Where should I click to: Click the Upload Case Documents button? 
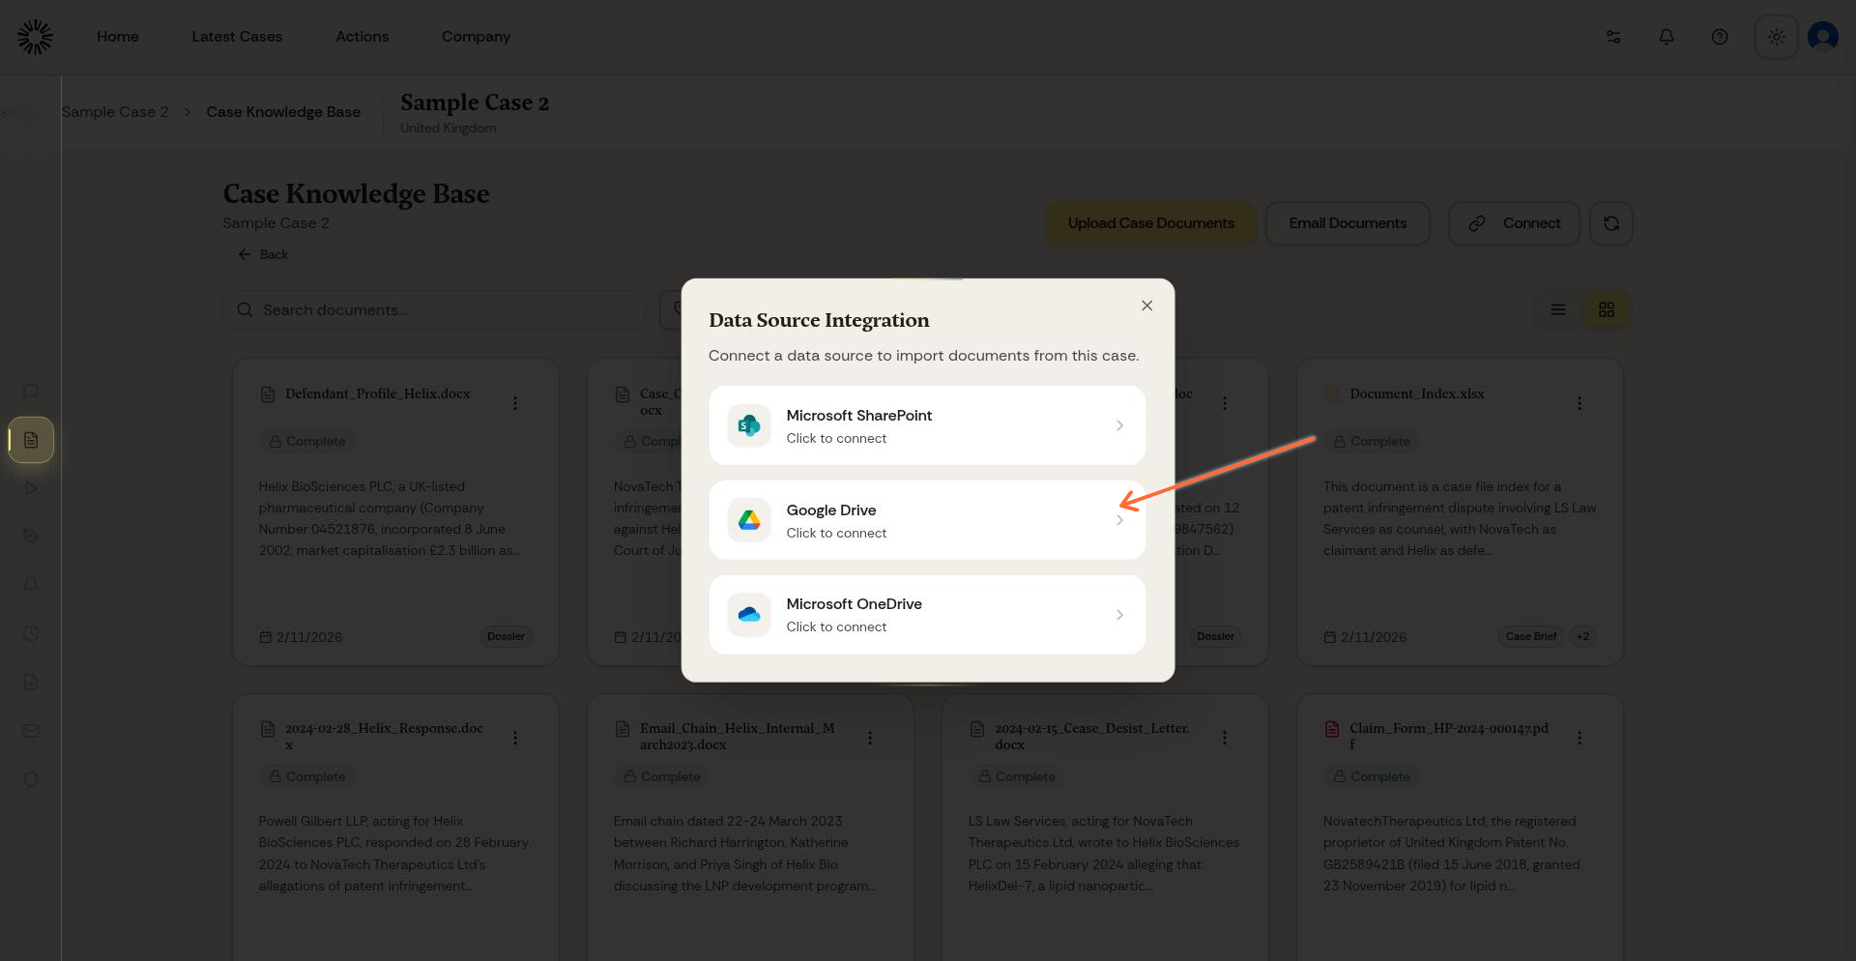[x=1150, y=223]
